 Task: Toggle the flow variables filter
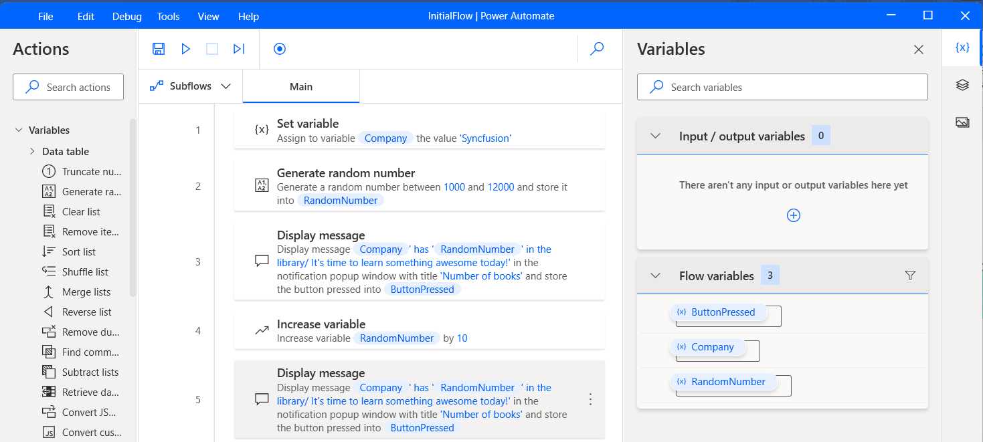[x=910, y=275]
